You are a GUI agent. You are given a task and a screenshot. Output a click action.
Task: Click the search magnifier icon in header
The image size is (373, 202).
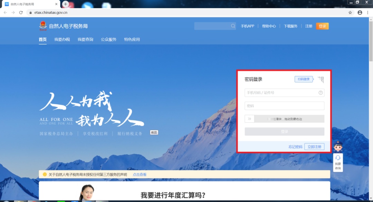233,26
